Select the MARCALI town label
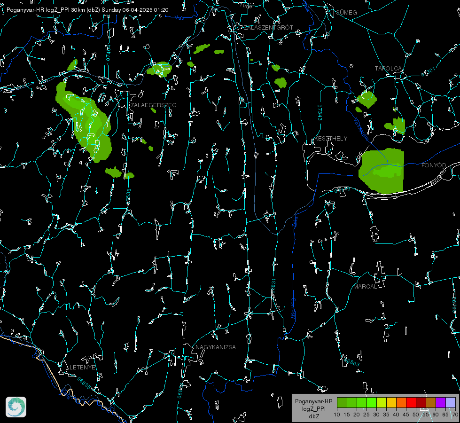The width and height of the screenshot is (460, 423). click(366, 287)
